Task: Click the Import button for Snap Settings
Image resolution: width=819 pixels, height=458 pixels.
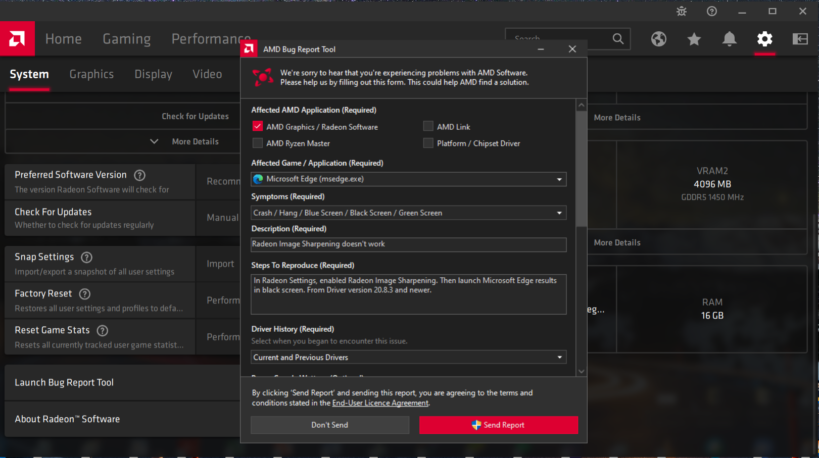Action: click(220, 264)
